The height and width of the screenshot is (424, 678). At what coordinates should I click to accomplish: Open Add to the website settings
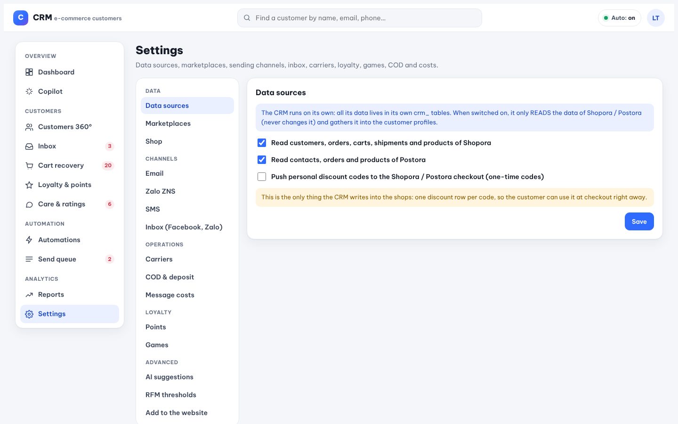click(187, 413)
